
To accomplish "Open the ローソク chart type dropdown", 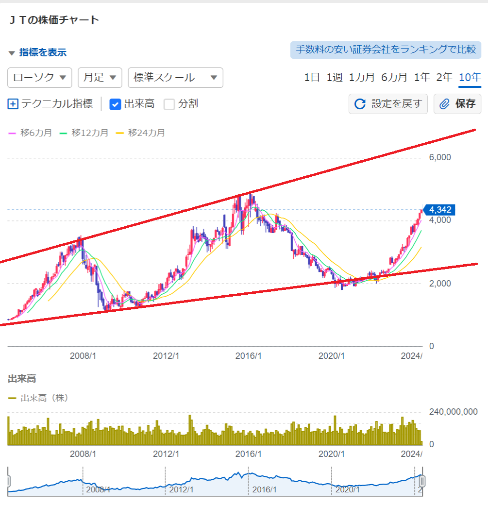I will click(40, 78).
